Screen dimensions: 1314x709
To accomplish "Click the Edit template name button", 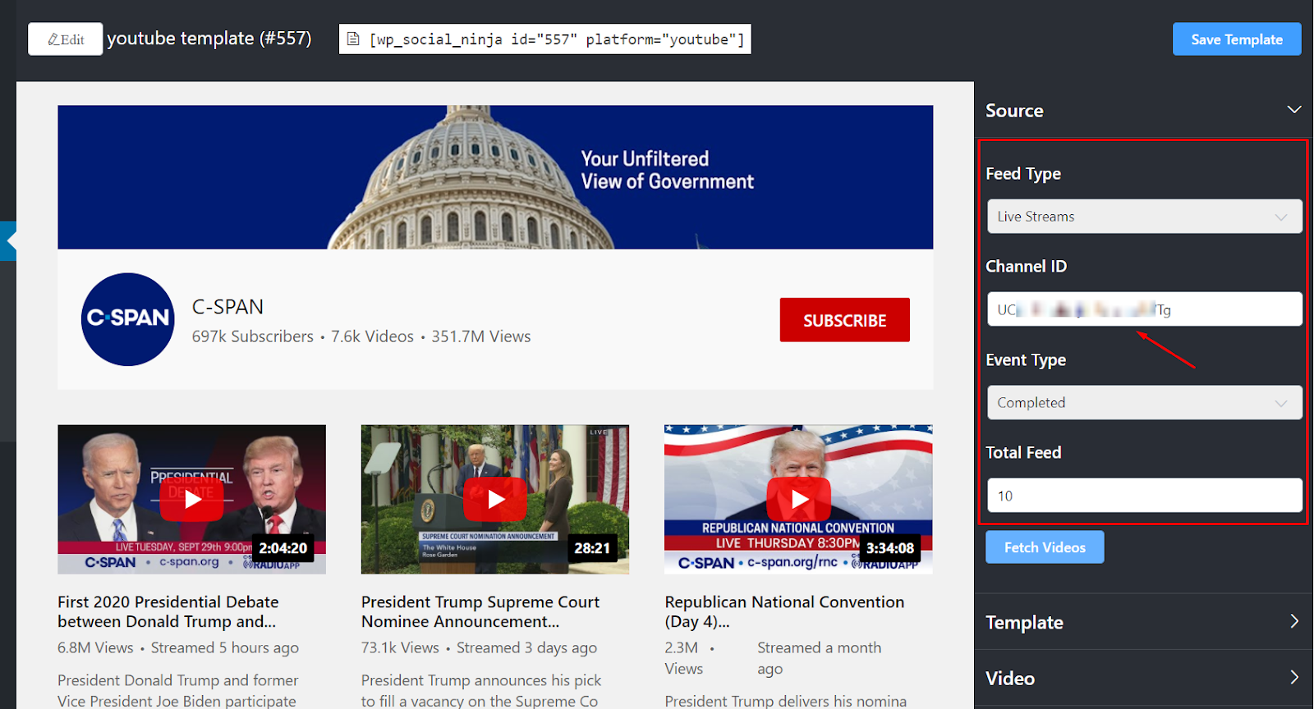I will click(65, 39).
